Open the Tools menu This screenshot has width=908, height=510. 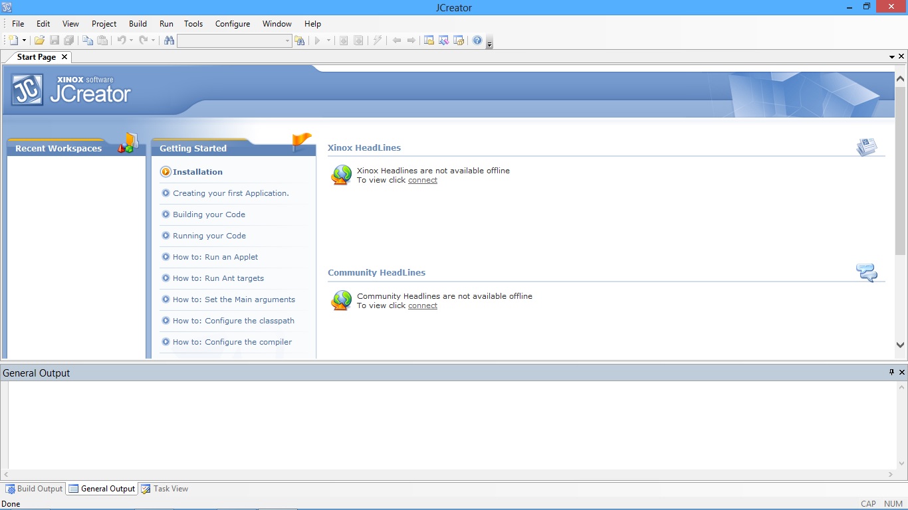pyautogui.click(x=193, y=23)
